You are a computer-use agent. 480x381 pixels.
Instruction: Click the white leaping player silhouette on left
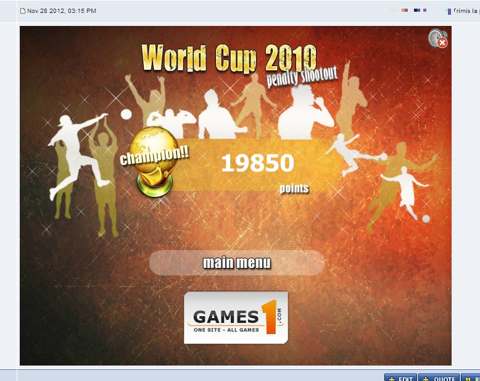tap(77, 151)
